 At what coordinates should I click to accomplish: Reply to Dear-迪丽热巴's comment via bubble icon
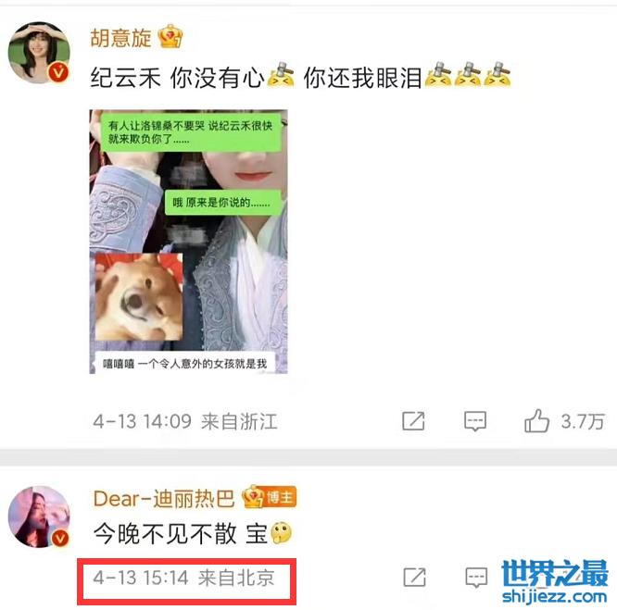point(476,578)
